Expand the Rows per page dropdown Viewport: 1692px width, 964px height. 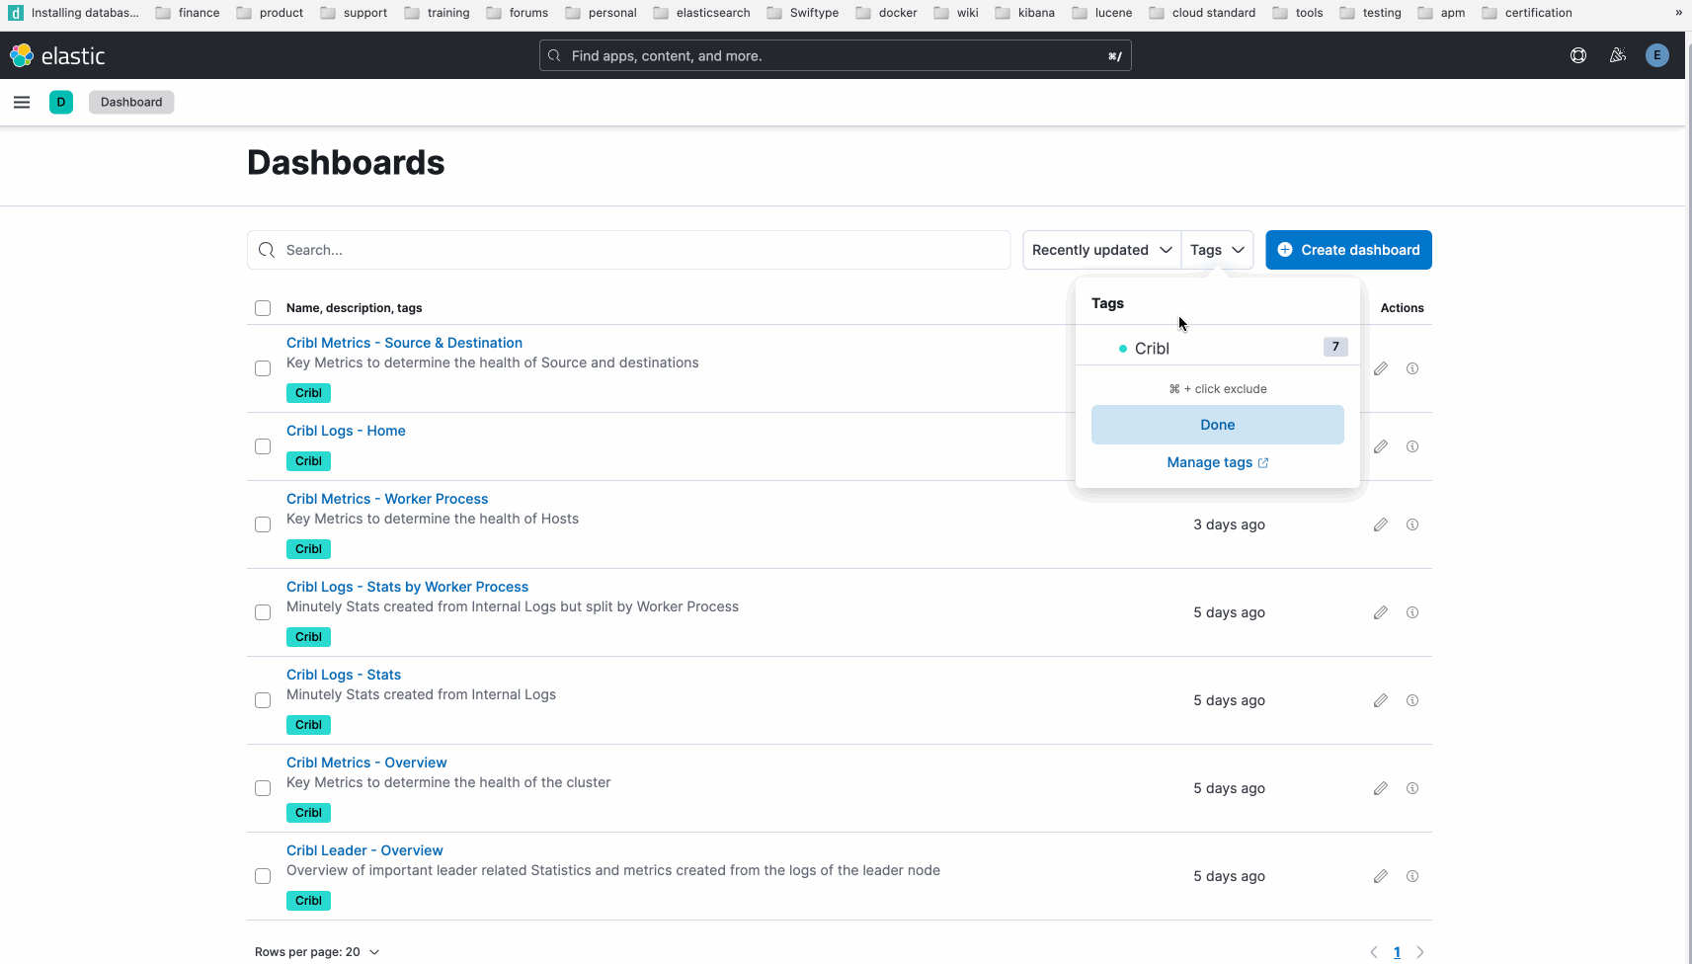(x=316, y=951)
